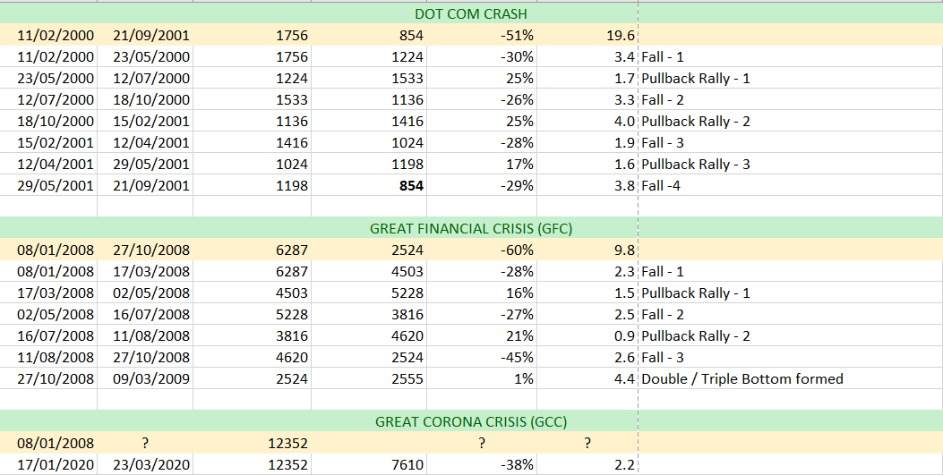Click the bold 854 value cell
The image size is (943, 475).
[x=411, y=186]
